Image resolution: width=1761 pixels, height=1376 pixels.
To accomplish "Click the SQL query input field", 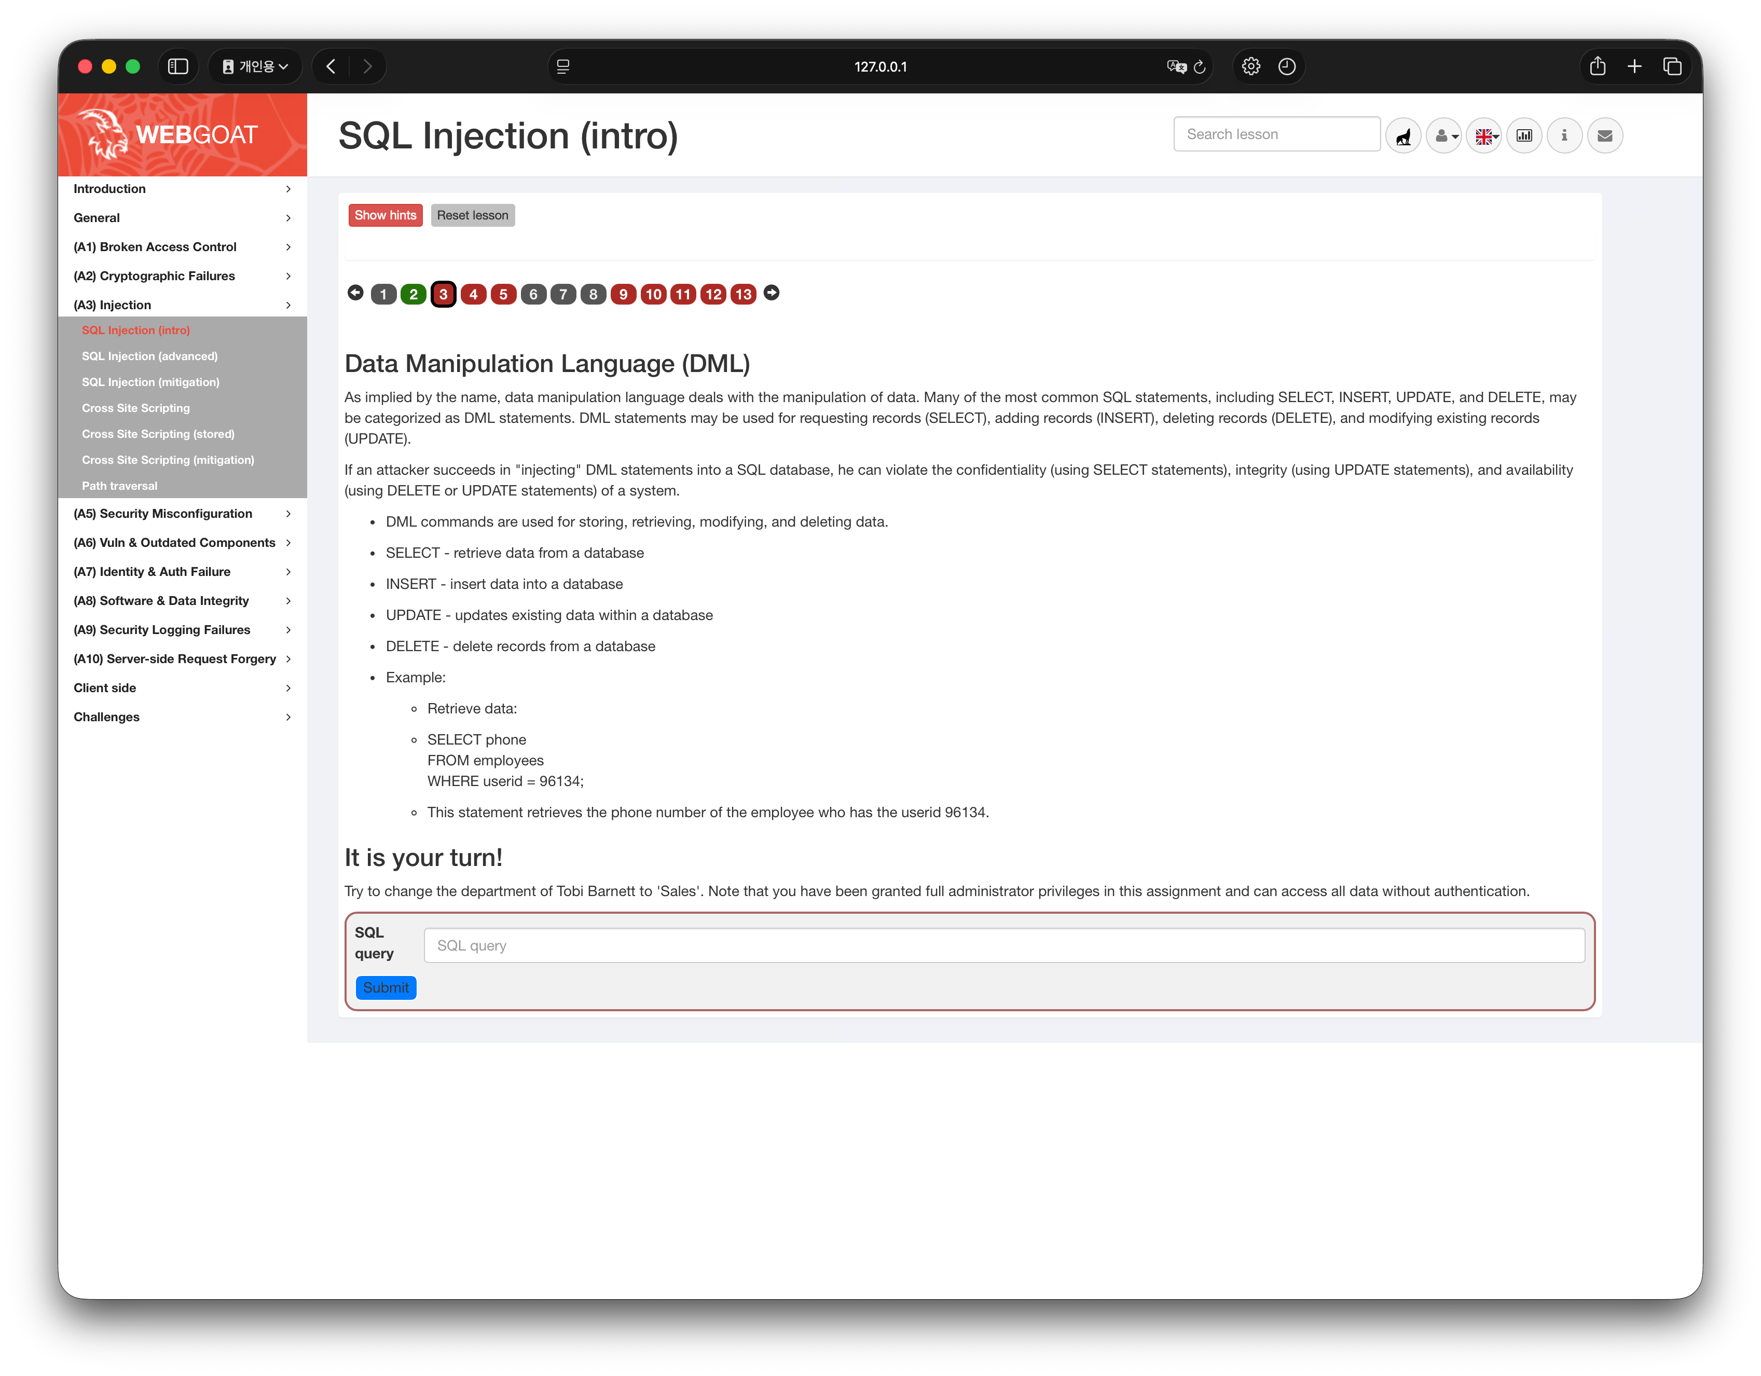I will (1005, 945).
